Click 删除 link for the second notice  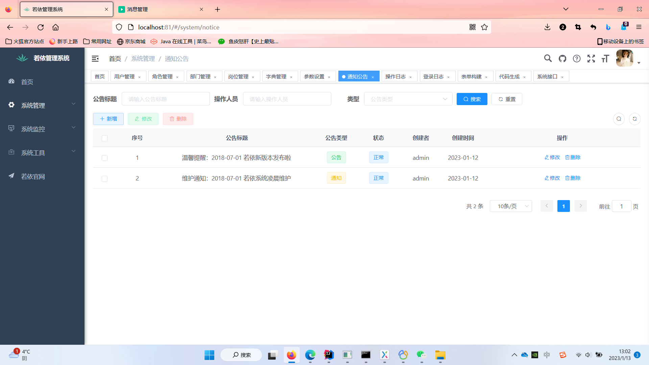pos(573,178)
